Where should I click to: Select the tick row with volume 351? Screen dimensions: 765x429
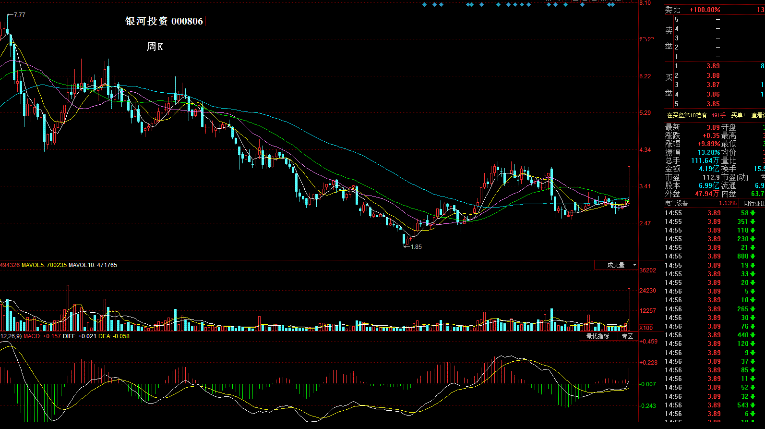pyautogui.click(x=715, y=222)
